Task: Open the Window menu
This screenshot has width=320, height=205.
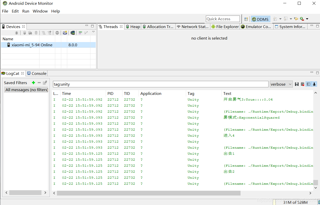Action: (x=40, y=11)
